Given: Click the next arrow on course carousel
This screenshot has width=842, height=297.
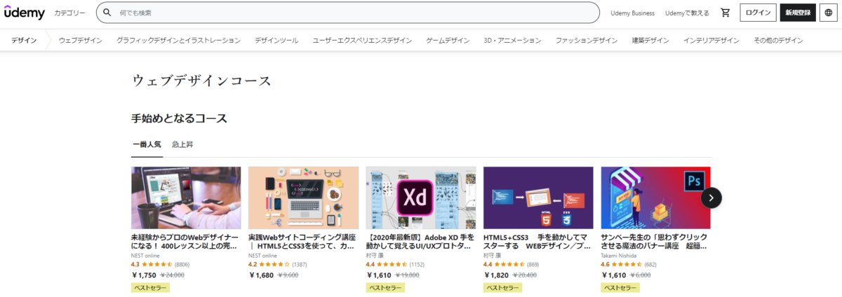Looking at the screenshot, I should pyautogui.click(x=711, y=198).
